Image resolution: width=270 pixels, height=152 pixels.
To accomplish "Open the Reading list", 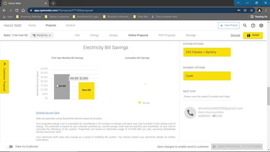I will pos(259,17).
